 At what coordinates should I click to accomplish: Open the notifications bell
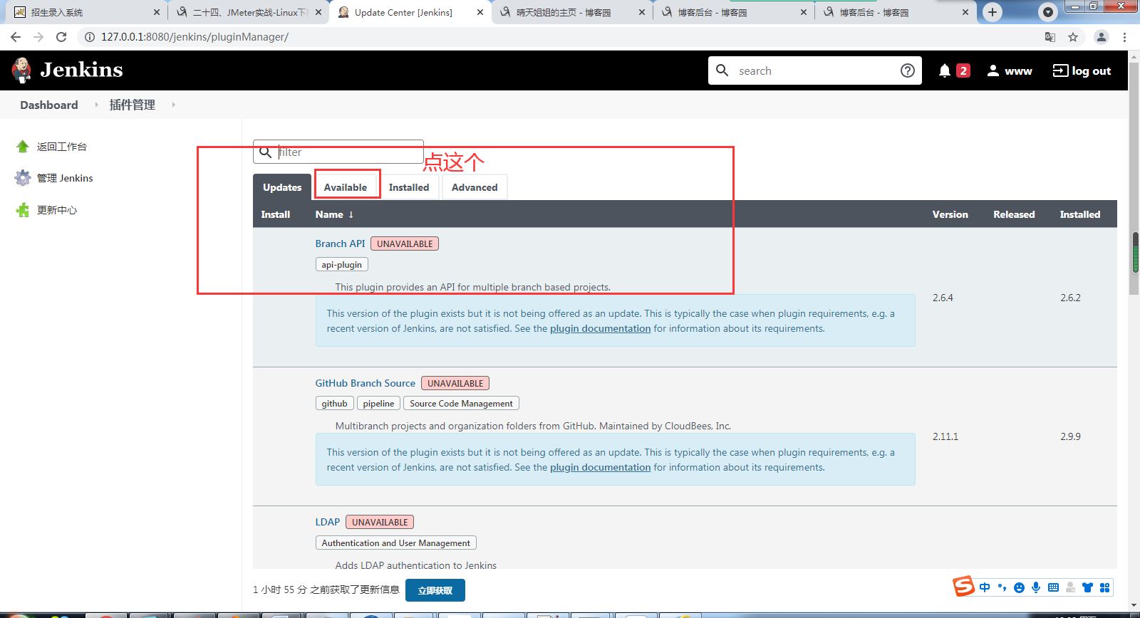(945, 70)
